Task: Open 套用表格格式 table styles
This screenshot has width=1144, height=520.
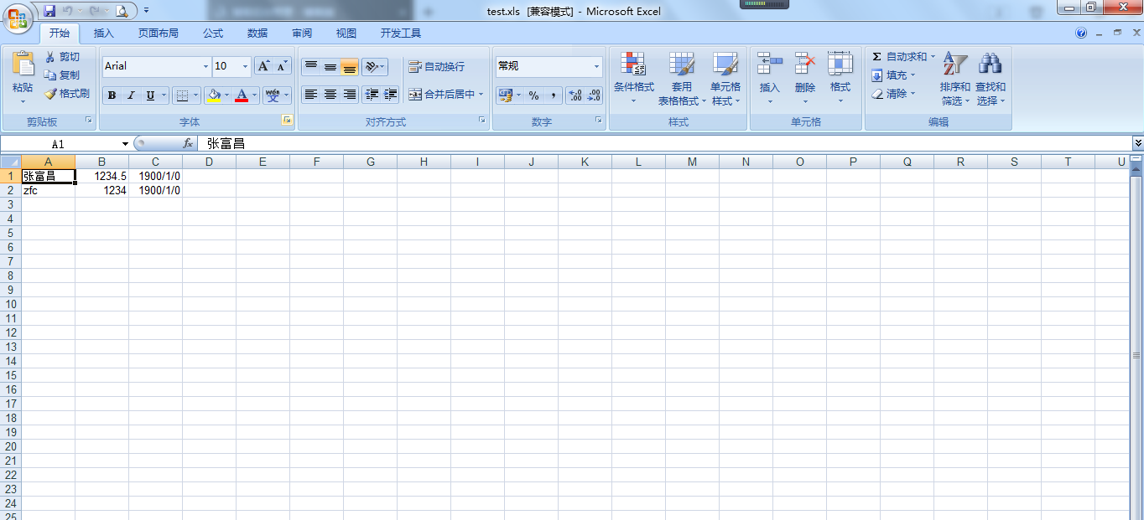Action: pos(682,79)
